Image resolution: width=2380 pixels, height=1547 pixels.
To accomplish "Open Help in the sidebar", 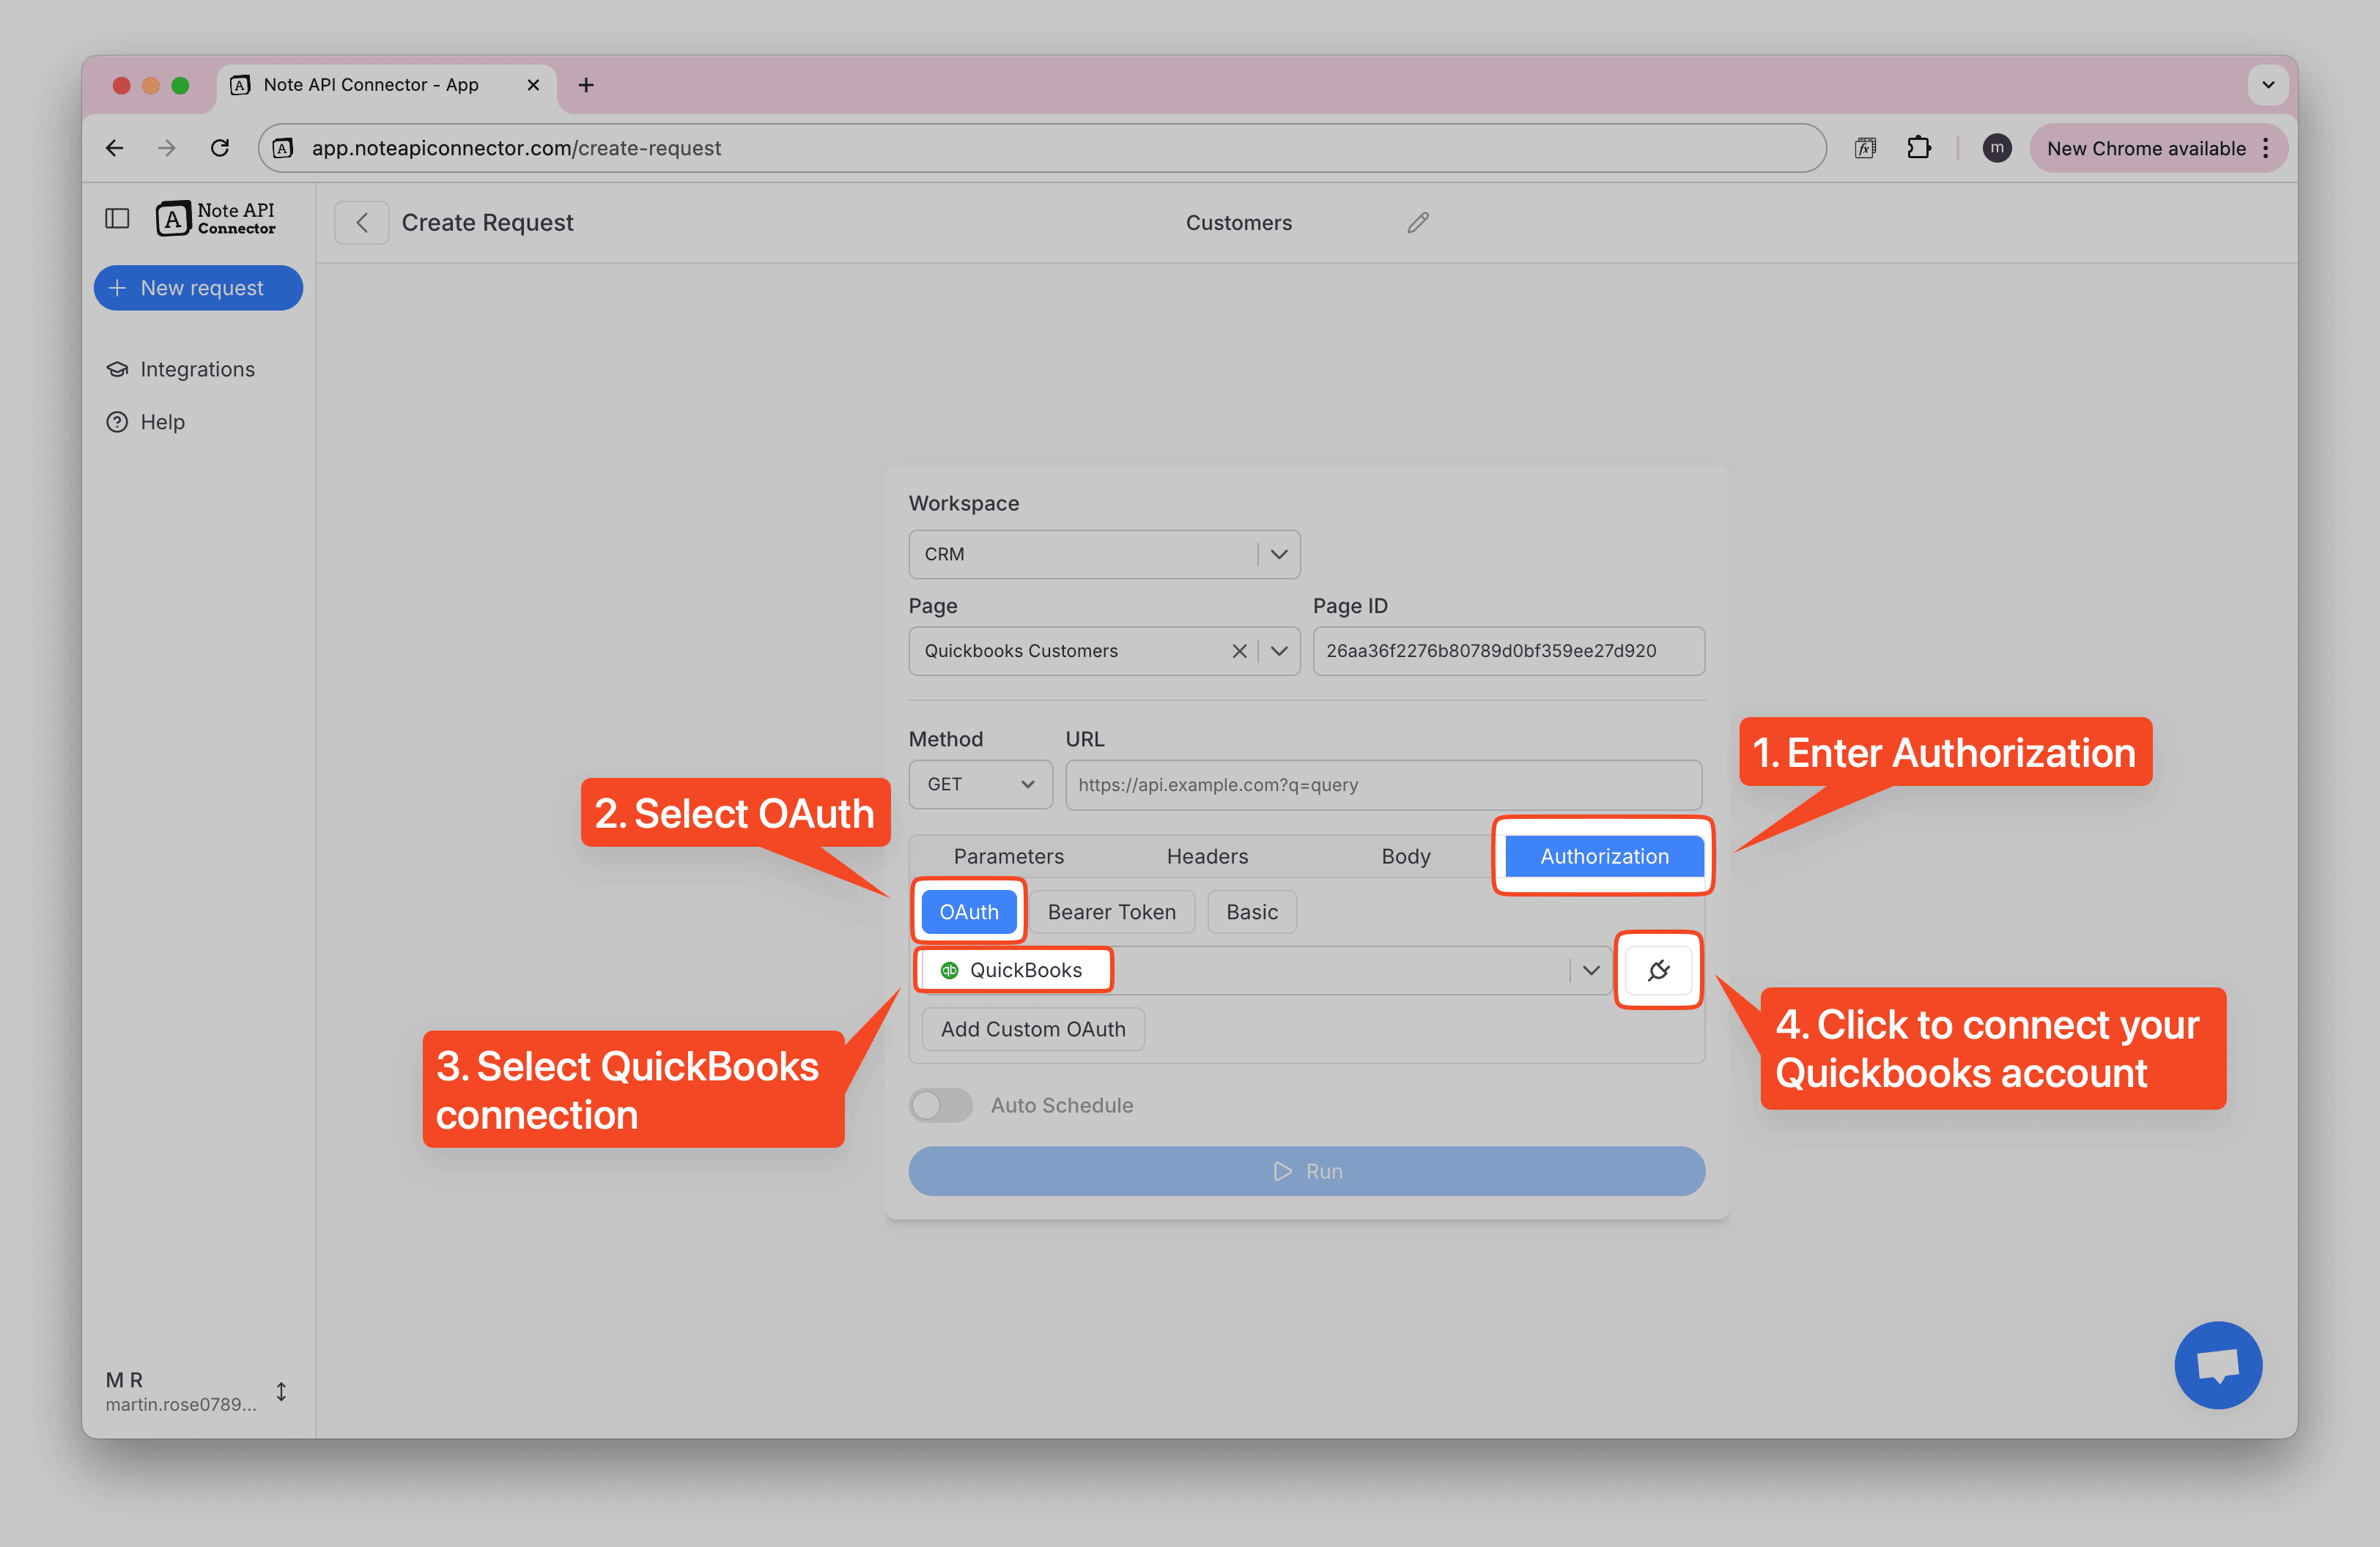I will click(146, 422).
